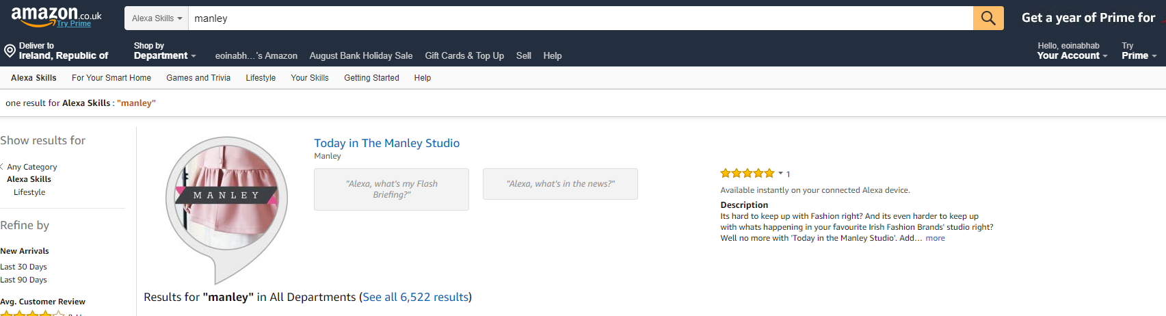Open August Bank Holiday Sale
Screen dimensions: 1166x316
tap(360, 56)
